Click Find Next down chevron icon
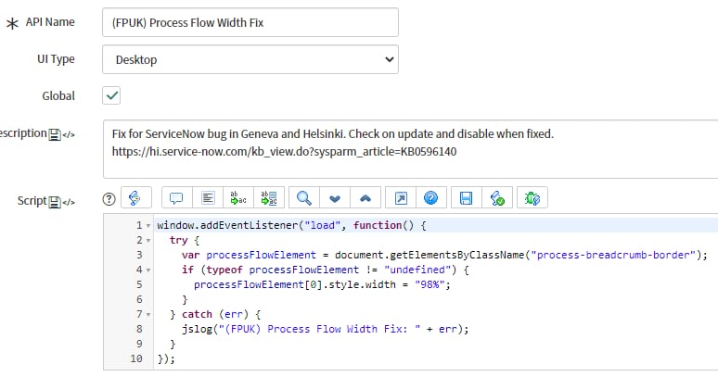Viewport: 718px width, 377px height. pos(335,198)
